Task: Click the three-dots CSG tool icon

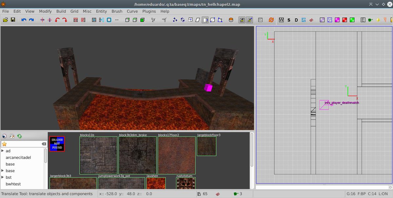Action: click(x=117, y=20)
